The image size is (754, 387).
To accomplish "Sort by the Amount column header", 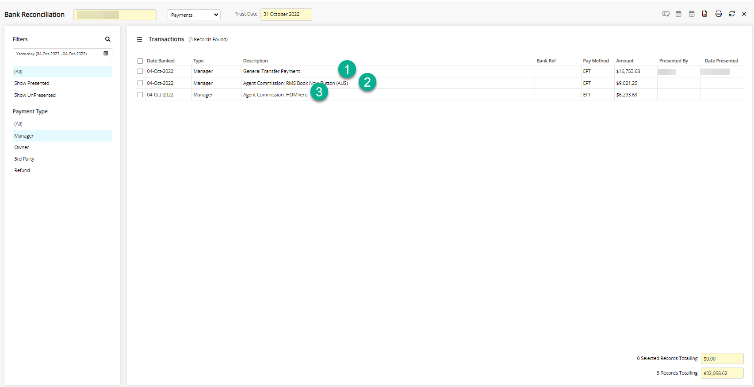I will click(x=624, y=61).
